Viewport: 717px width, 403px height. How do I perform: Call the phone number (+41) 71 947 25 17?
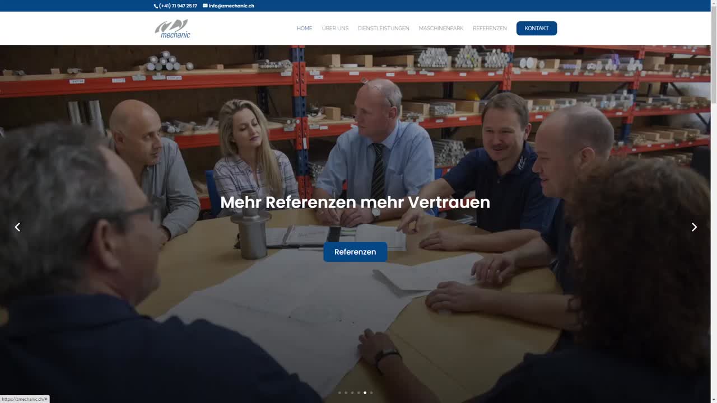click(178, 6)
